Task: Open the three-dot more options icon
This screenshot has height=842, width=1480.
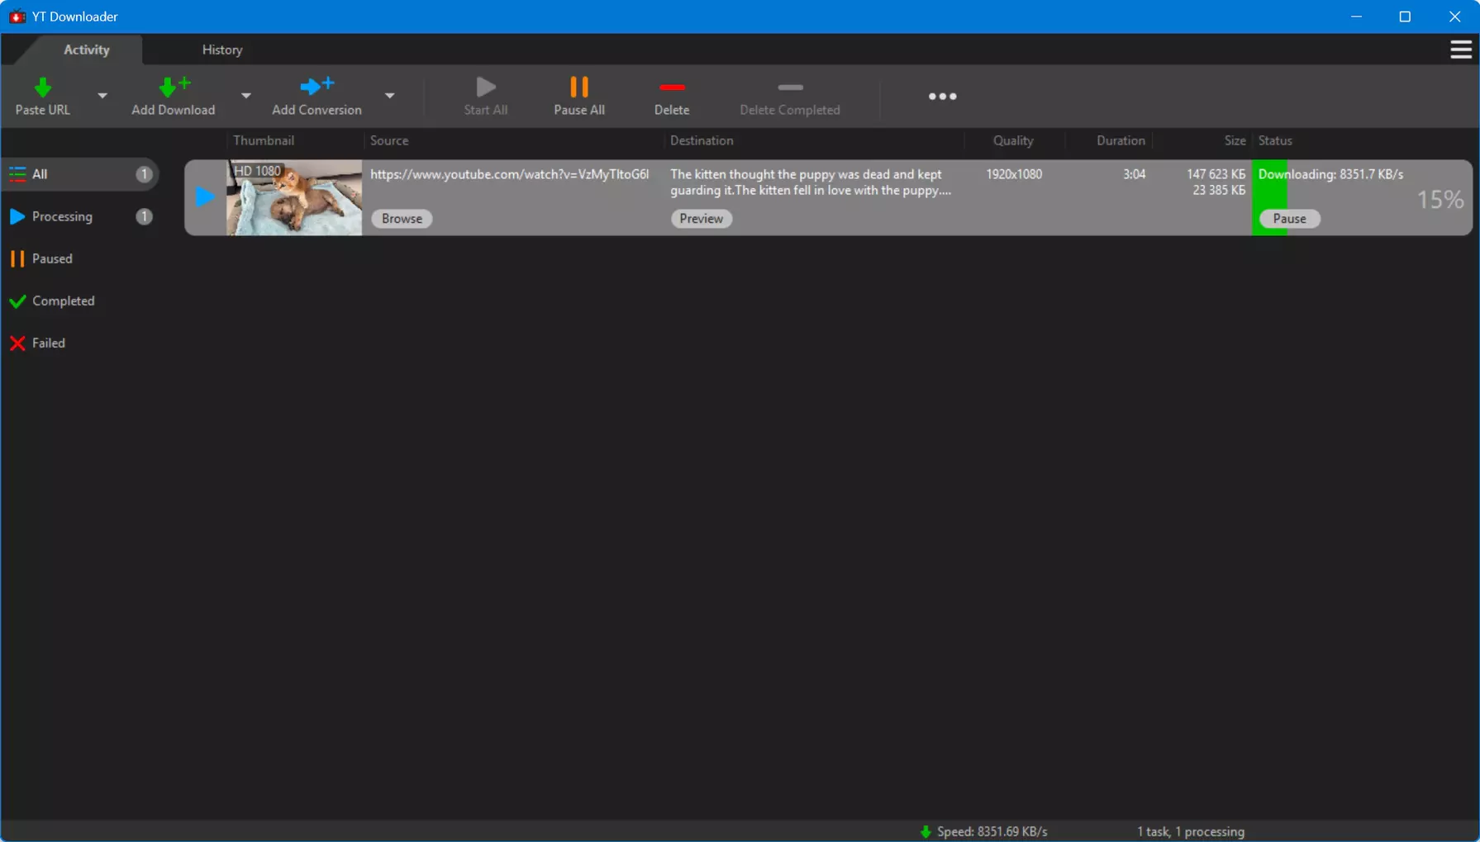Action: pyautogui.click(x=942, y=97)
